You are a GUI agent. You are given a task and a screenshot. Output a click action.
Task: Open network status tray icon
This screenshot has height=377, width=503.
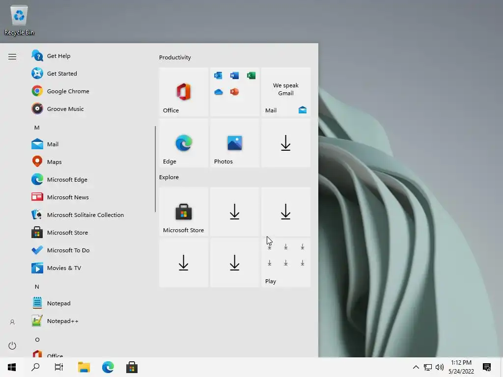(428, 367)
